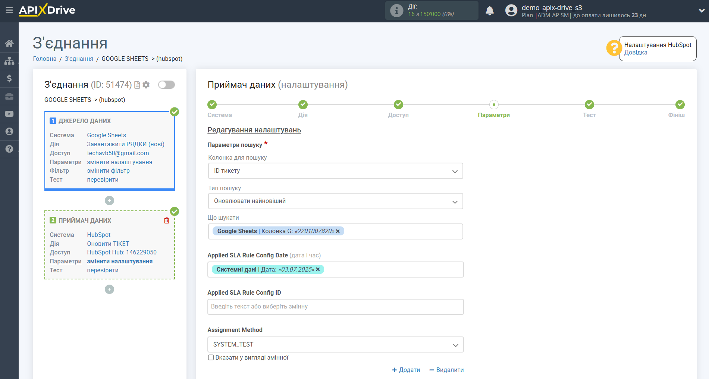Remove the Google Sheets Колонка G tag
Image resolution: width=709 pixels, height=379 pixels.
pyautogui.click(x=338, y=231)
